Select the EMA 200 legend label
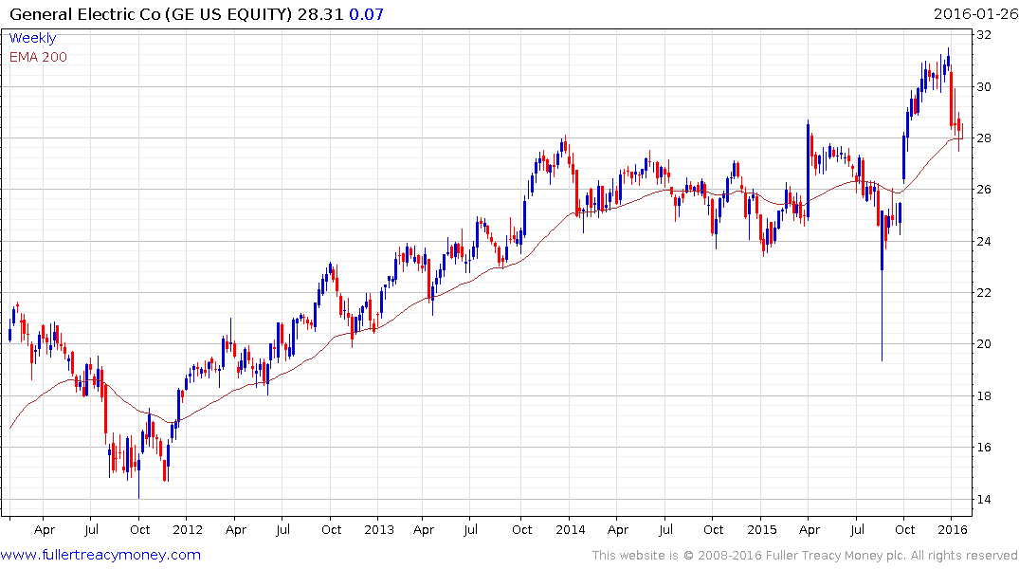Image resolution: width=1019 pixels, height=569 pixels. tap(38, 57)
